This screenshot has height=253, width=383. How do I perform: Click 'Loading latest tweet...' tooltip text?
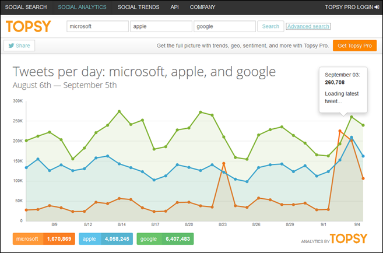pyautogui.click(x=342, y=97)
